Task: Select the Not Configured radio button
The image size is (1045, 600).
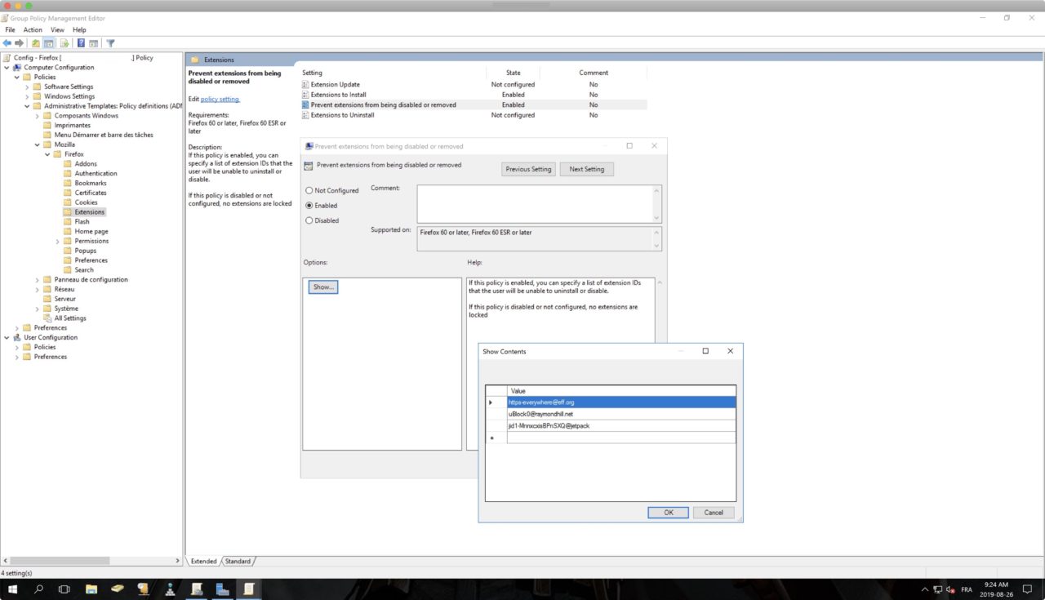Action: click(x=309, y=190)
